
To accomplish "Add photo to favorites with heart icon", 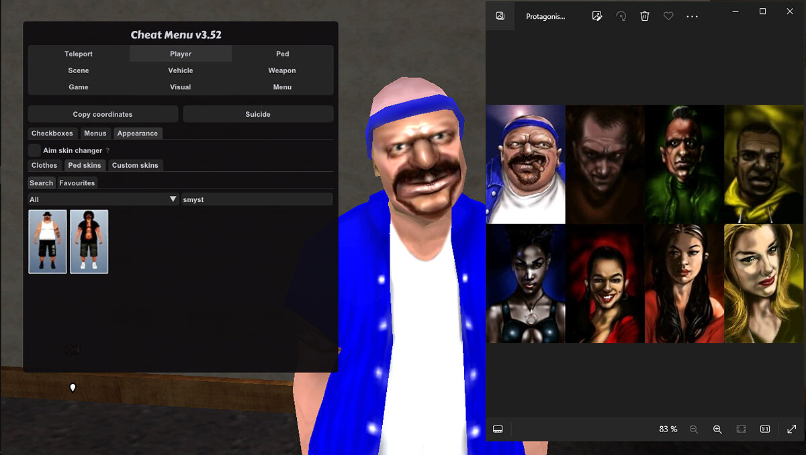I will [668, 16].
